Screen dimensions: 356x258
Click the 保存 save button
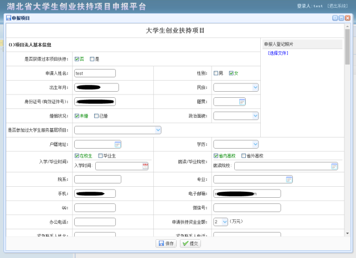[166, 244]
